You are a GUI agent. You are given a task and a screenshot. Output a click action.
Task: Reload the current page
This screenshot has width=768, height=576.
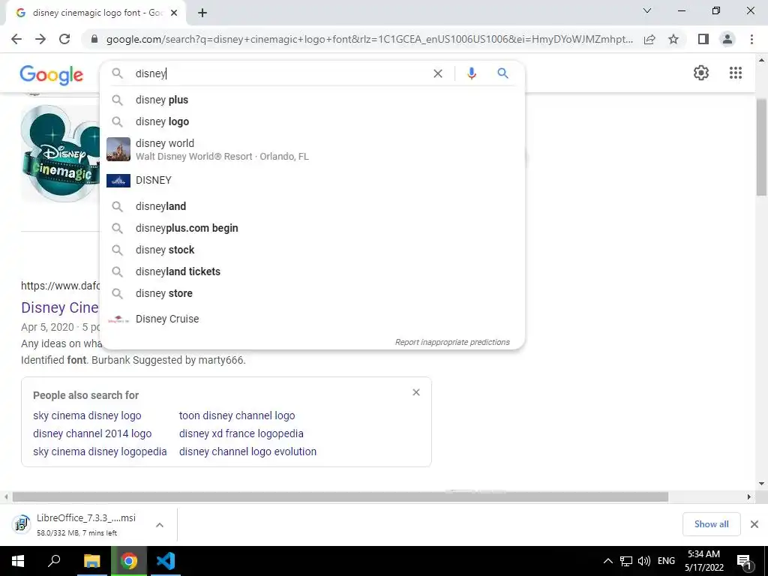(64, 39)
